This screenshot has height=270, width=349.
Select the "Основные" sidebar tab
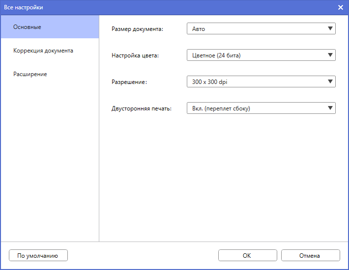[28, 27]
